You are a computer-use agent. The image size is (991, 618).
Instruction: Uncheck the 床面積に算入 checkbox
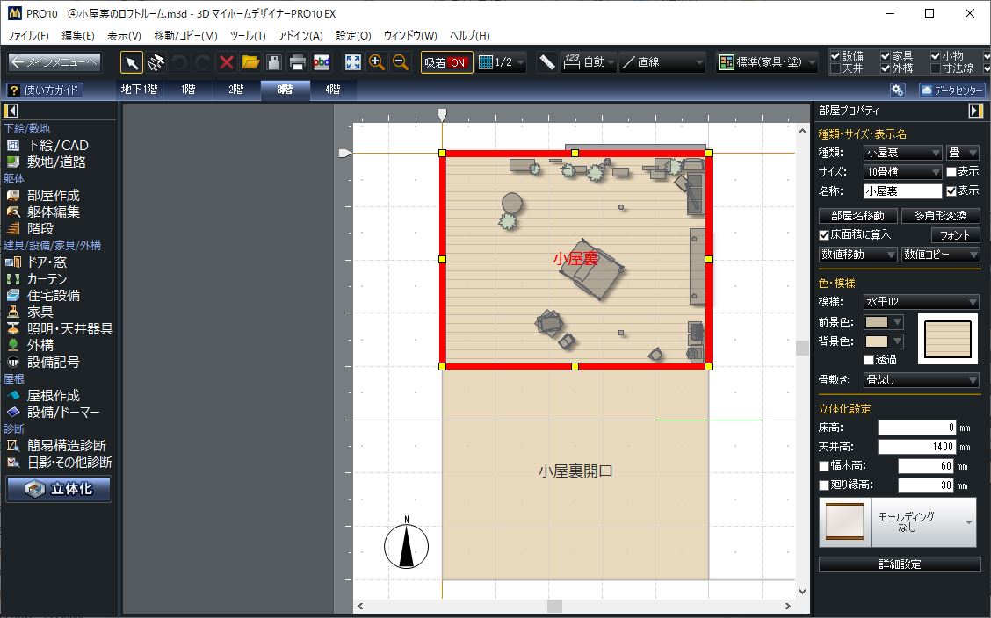[x=824, y=234]
